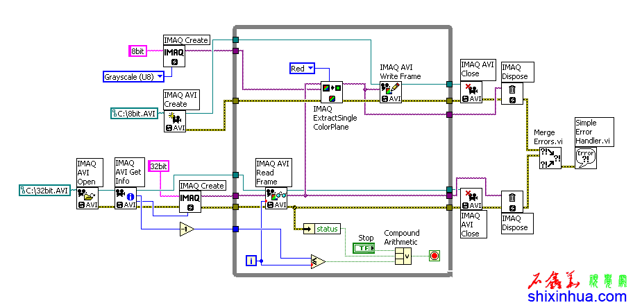Click the C:\32bit.AVI path constant
This screenshot has height=305, width=633.
pos(46,190)
